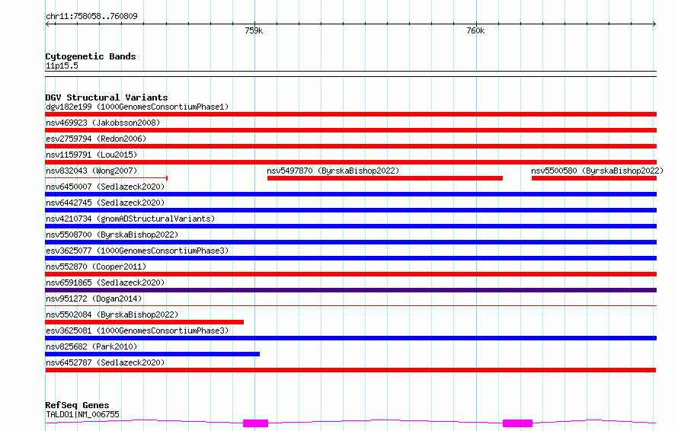Click the 760k ruler marker
This screenshot has height=431, width=678.
point(475,30)
